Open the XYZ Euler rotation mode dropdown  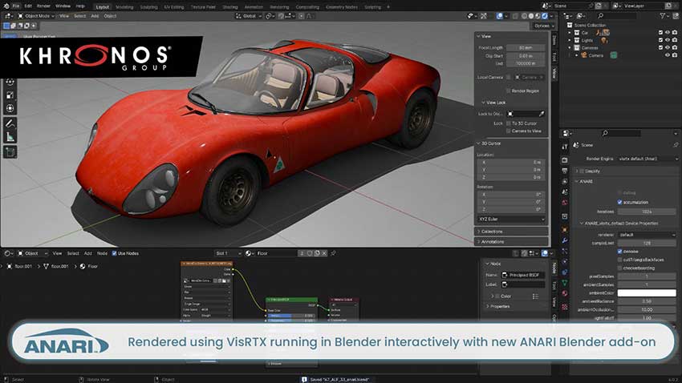coord(510,219)
